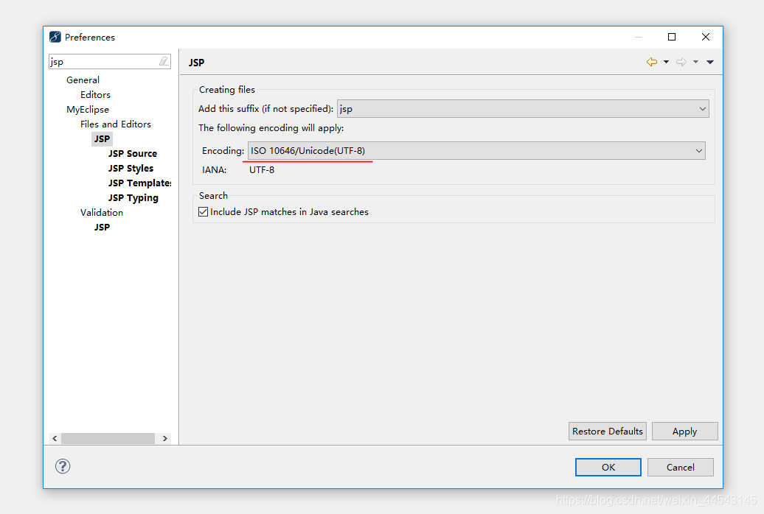Click the Cancel button
This screenshot has height=514, width=764.
pyautogui.click(x=680, y=468)
